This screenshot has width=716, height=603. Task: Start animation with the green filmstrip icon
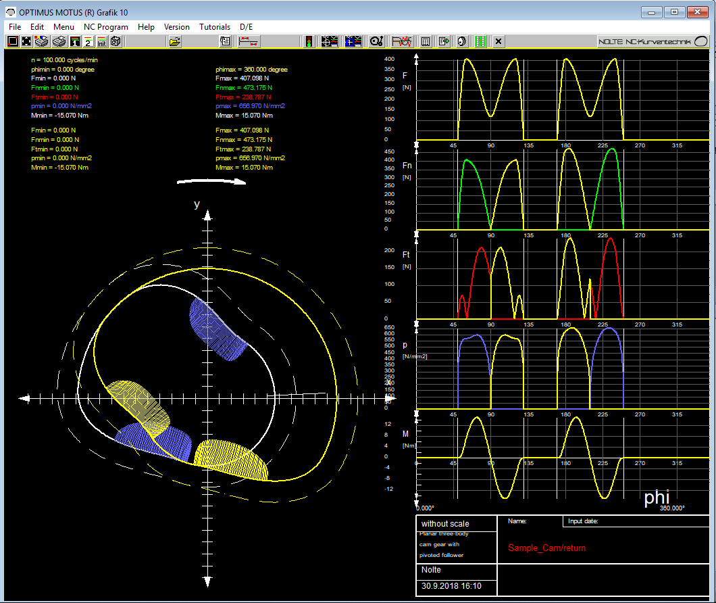pyautogui.click(x=482, y=41)
